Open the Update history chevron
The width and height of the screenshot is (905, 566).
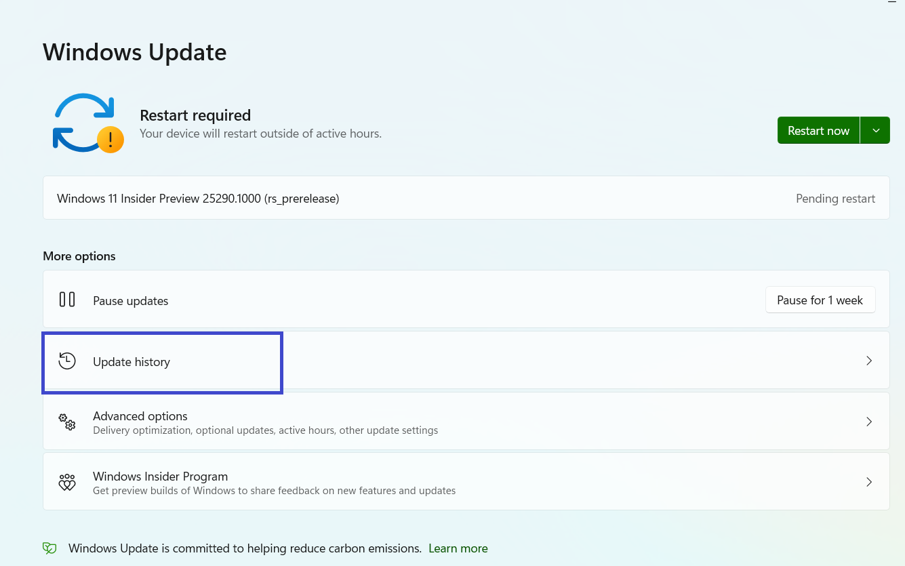[x=869, y=361]
